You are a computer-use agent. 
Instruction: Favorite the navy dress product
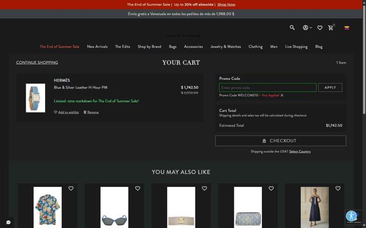click(338, 189)
